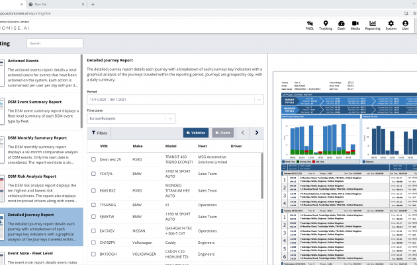Open the Filters button

tap(99, 133)
